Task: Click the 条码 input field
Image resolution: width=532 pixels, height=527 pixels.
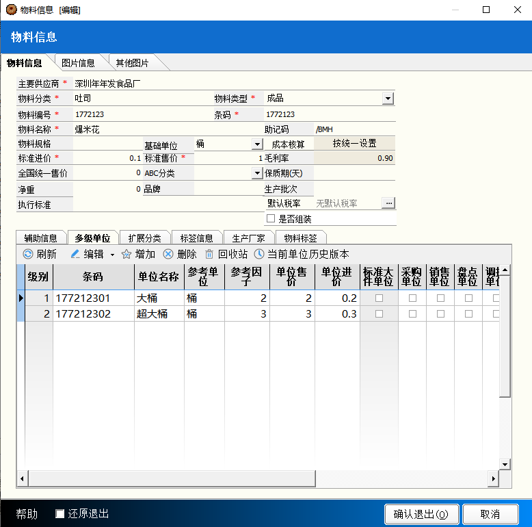Action: coord(330,114)
